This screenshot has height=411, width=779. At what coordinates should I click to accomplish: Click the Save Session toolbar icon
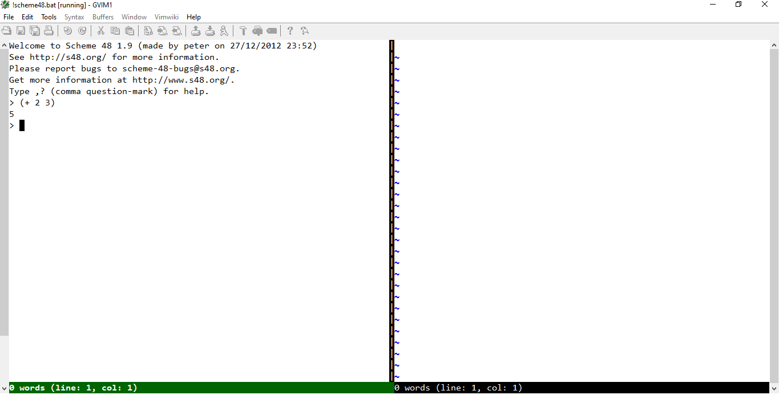(x=210, y=31)
